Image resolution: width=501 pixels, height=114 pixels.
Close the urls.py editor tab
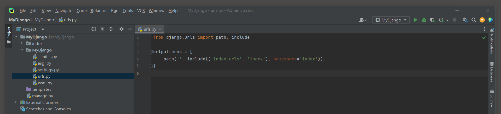tap(160, 29)
